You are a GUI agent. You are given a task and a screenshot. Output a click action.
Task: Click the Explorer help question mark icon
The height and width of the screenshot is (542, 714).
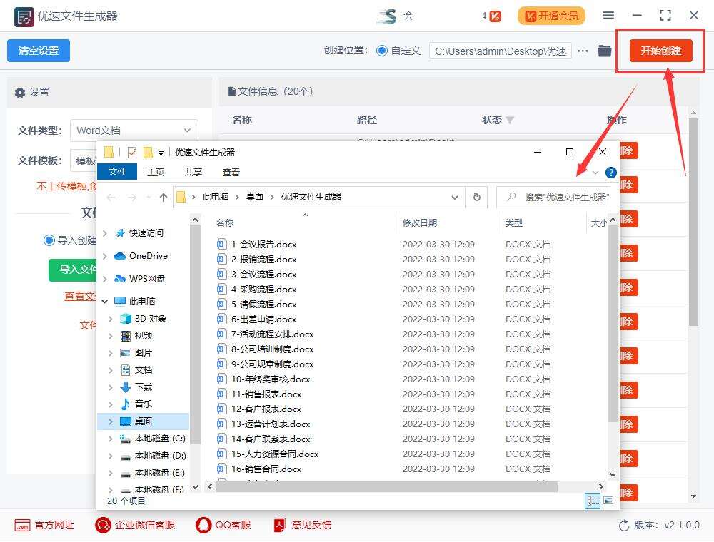point(610,173)
